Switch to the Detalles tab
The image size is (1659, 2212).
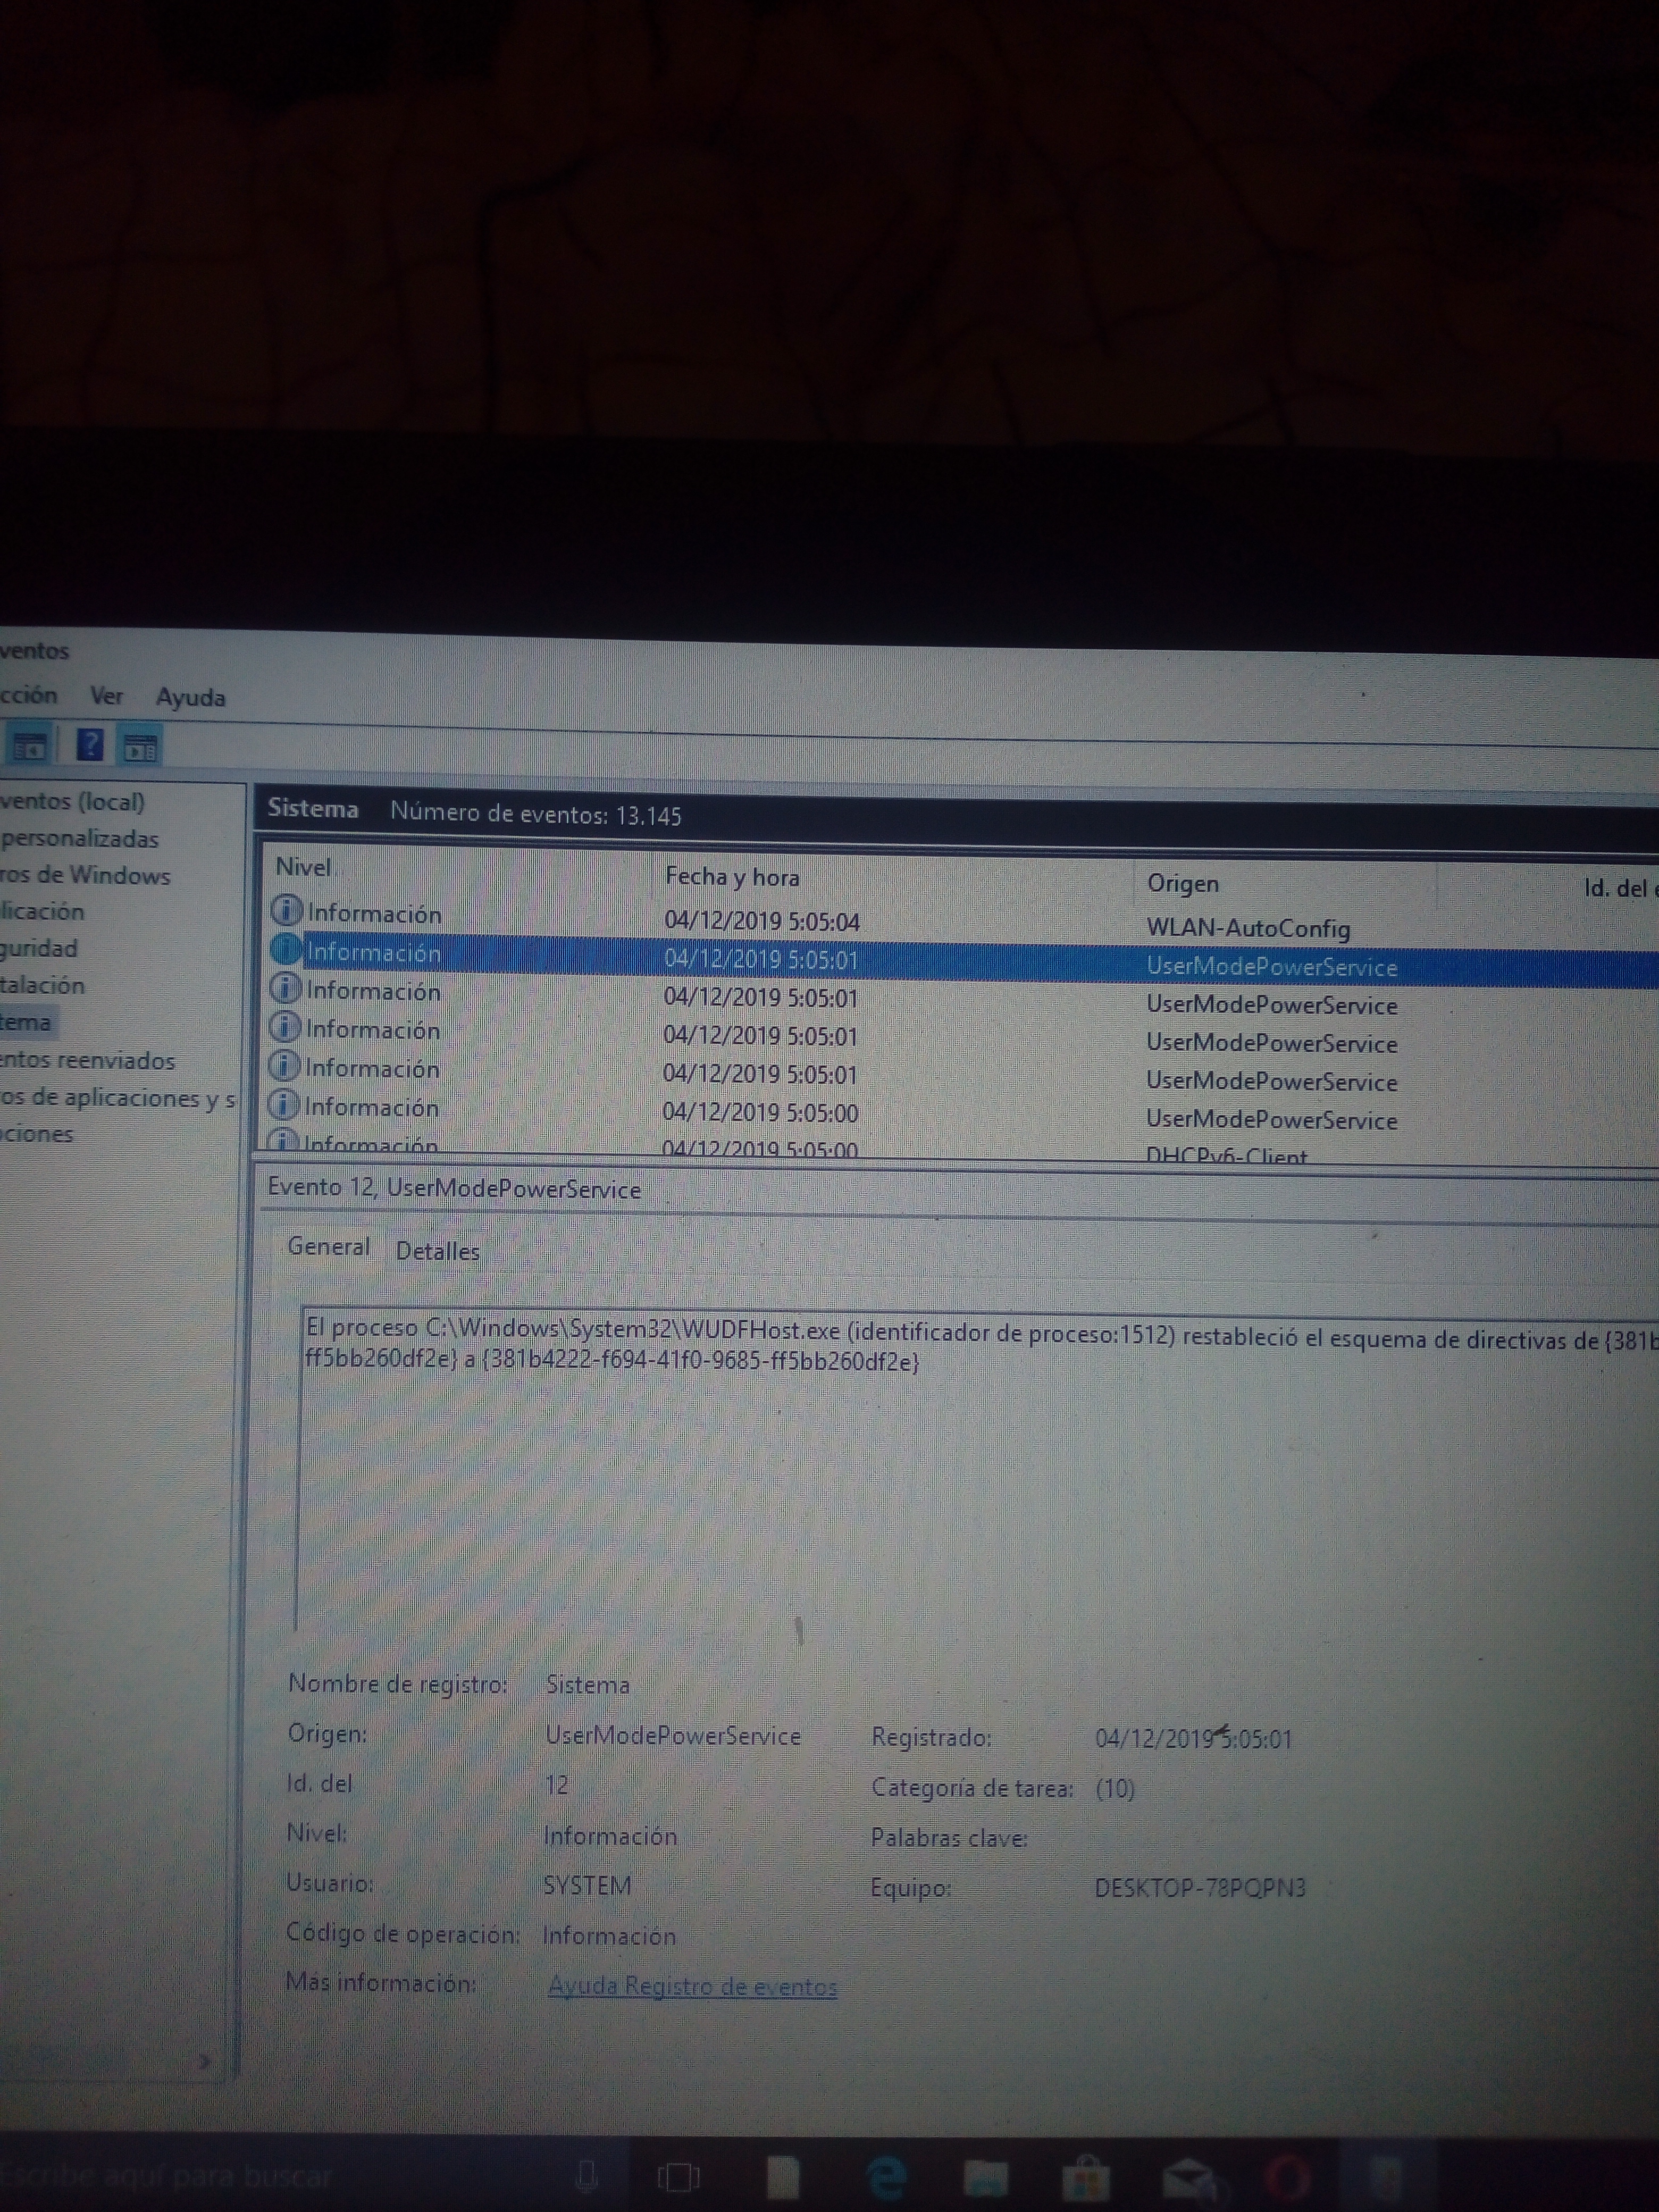(437, 1251)
